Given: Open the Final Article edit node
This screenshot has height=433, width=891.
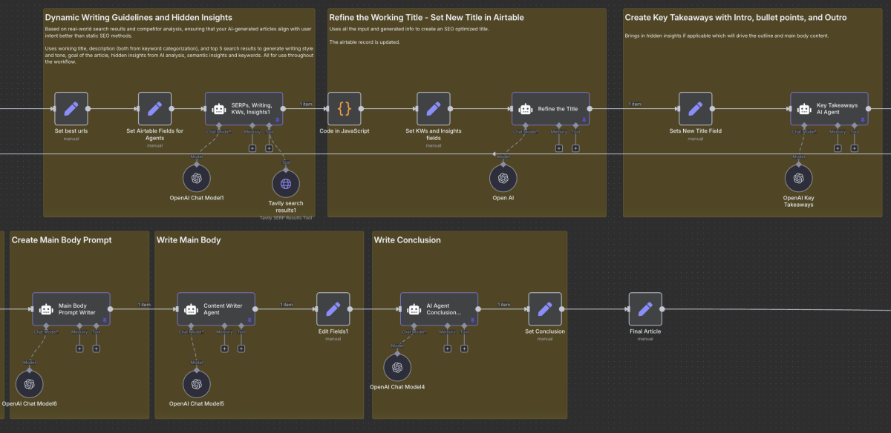Looking at the screenshot, I should 645,309.
